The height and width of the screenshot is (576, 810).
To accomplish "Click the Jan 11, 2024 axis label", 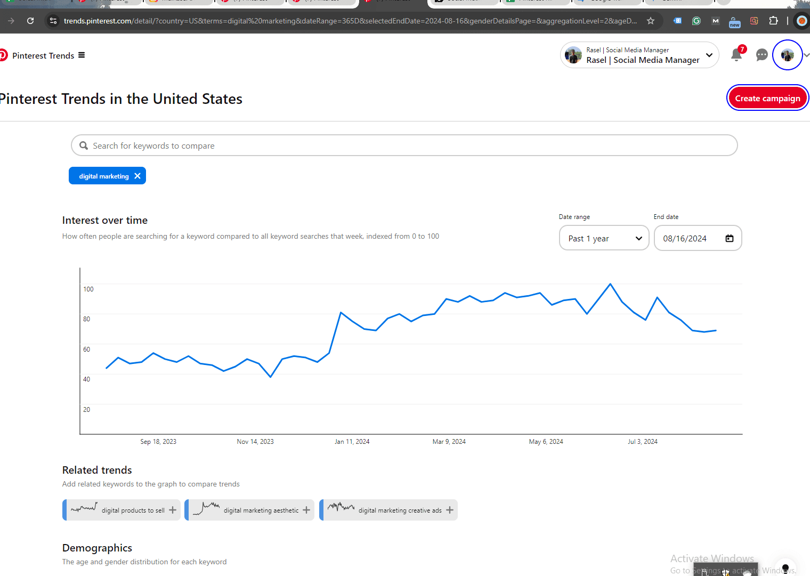I will tap(352, 441).
